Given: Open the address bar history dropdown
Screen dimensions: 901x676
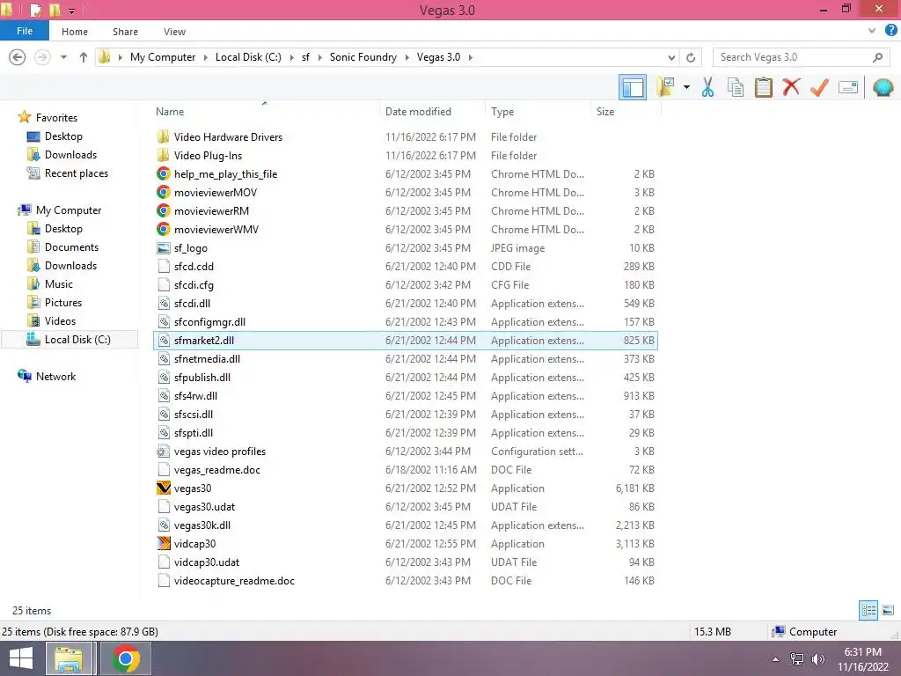Looking at the screenshot, I should (x=671, y=57).
